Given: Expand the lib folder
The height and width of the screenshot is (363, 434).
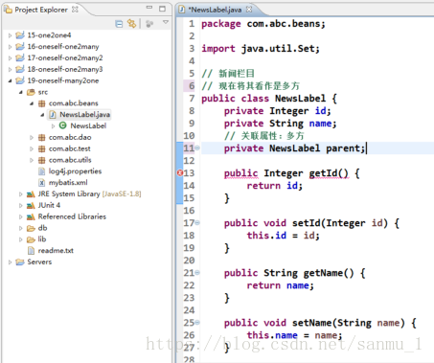Looking at the screenshot, I should tap(21, 239).
